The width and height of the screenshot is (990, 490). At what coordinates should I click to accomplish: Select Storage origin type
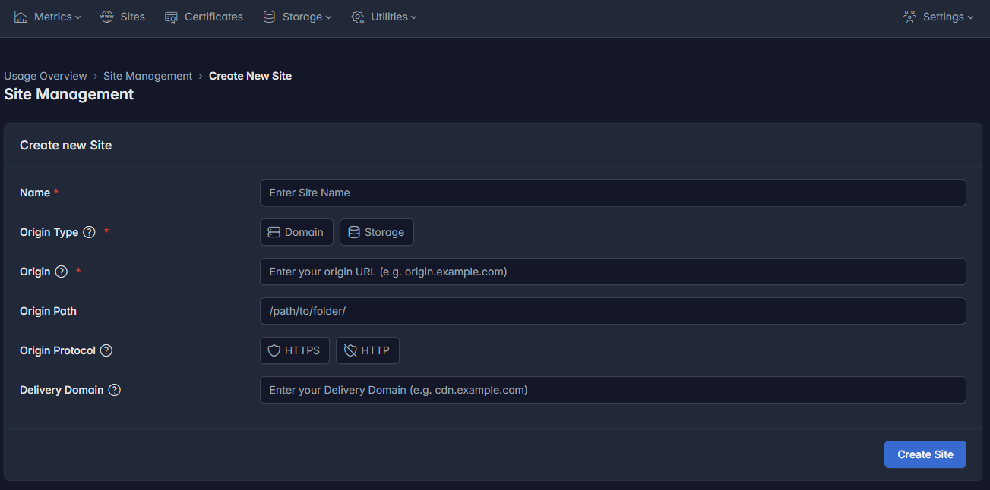(x=377, y=232)
